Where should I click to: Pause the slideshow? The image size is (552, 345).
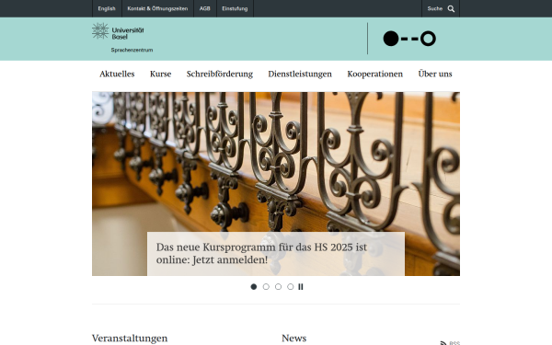(301, 287)
